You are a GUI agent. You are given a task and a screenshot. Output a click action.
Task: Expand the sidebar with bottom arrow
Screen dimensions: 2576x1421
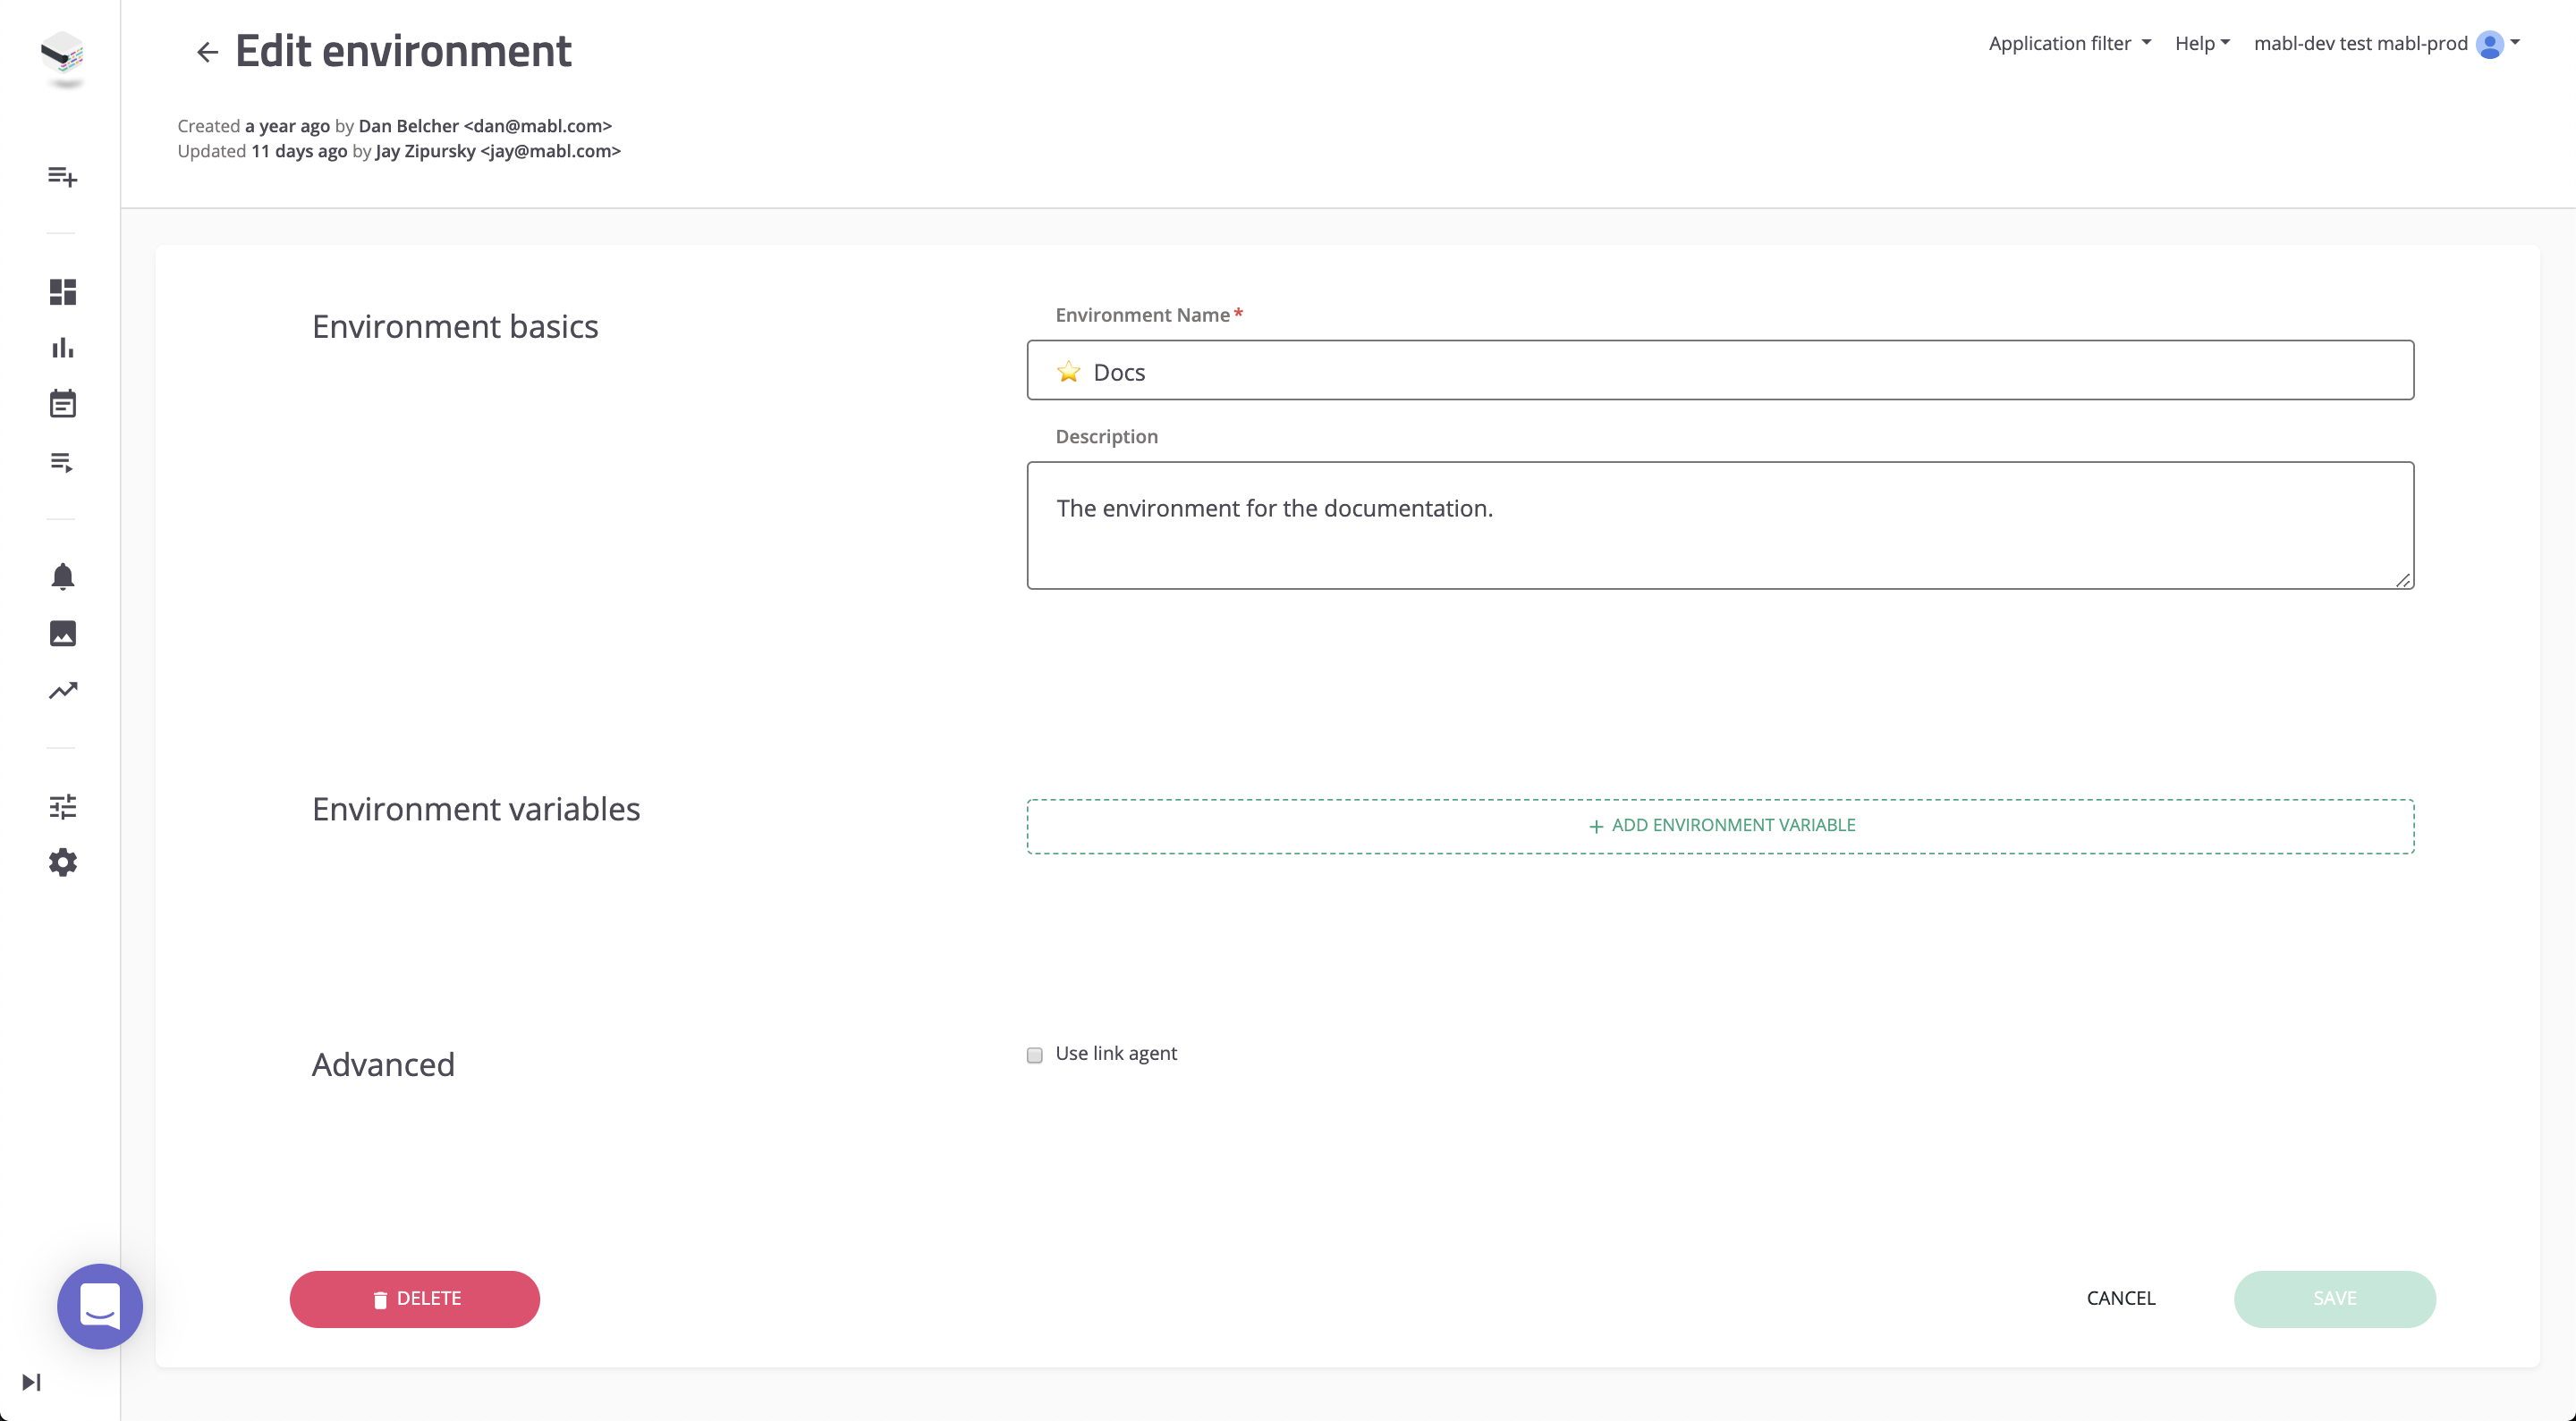(31, 1382)
